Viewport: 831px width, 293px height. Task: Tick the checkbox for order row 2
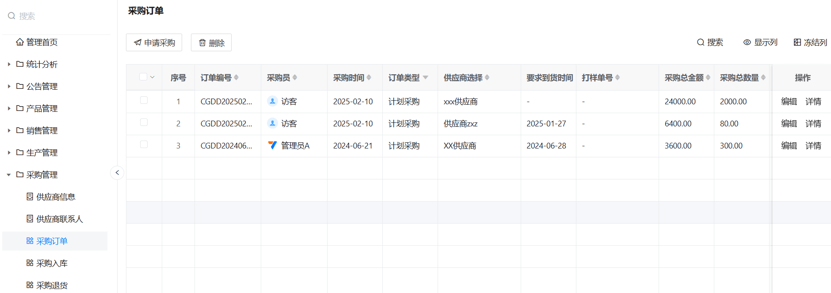(x=144, y=122)
